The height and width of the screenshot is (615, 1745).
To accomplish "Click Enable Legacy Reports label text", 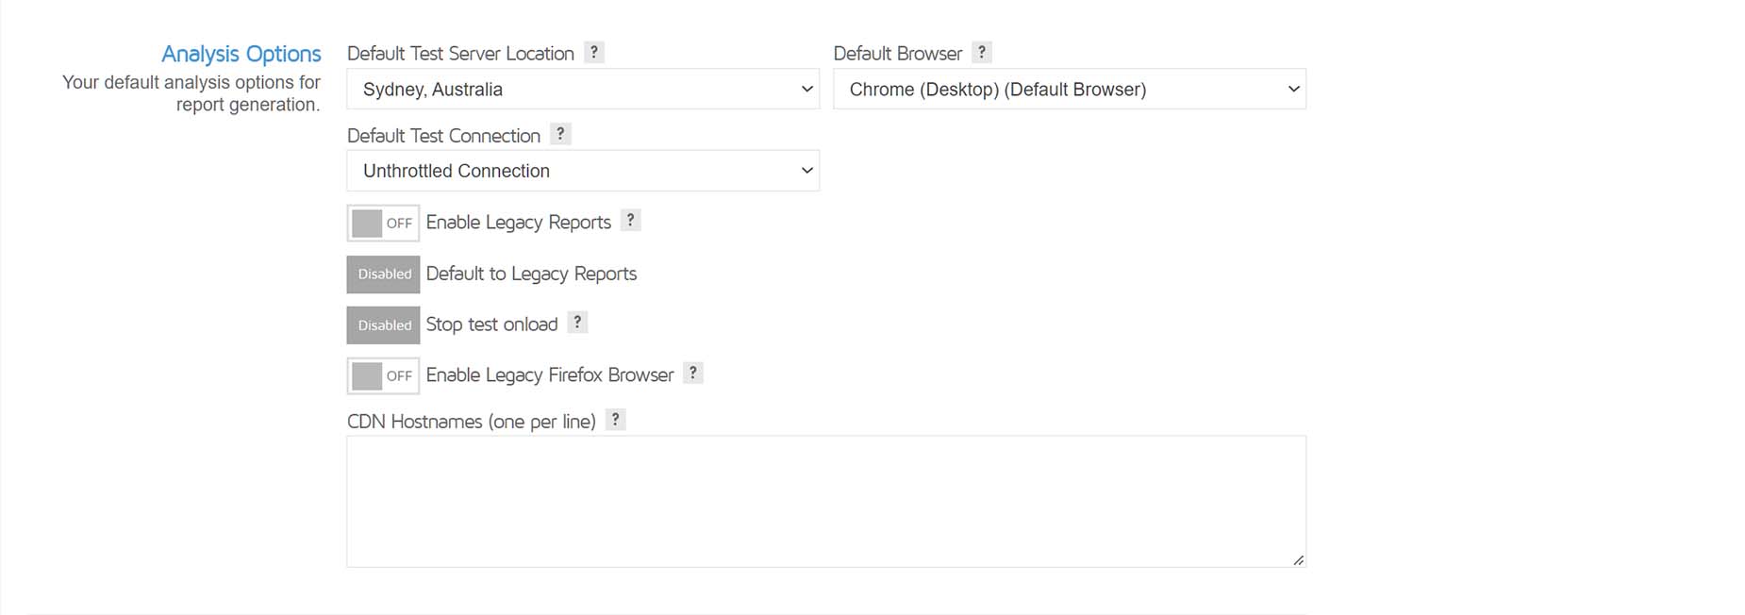I will 519,223.
